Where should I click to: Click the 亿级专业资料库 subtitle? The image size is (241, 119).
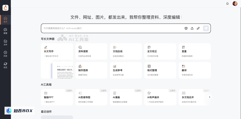coord(85,56)
